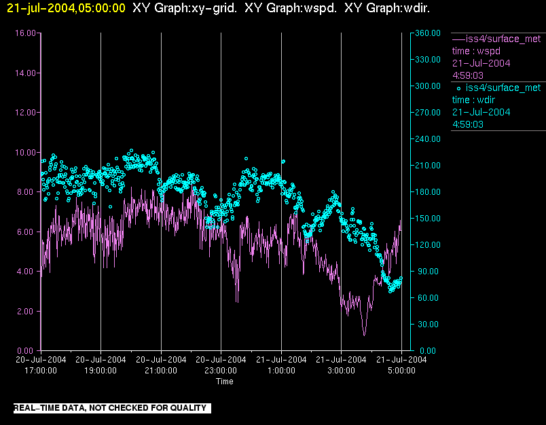
Task: Click the 'XY Graph:wdir.' title text
Action: 387,8
